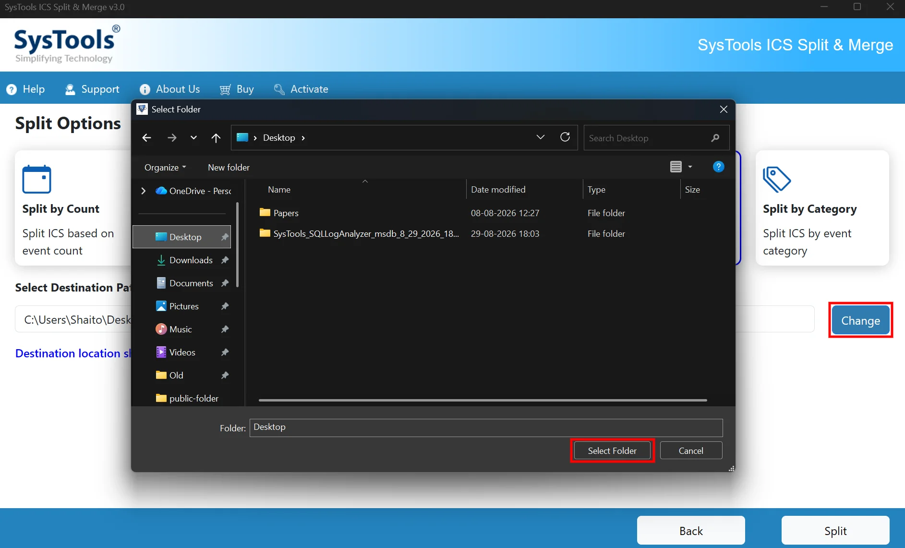Click New folder in the dialog toolbar
This screenshot has width=905, height=548.
(229, 167)
